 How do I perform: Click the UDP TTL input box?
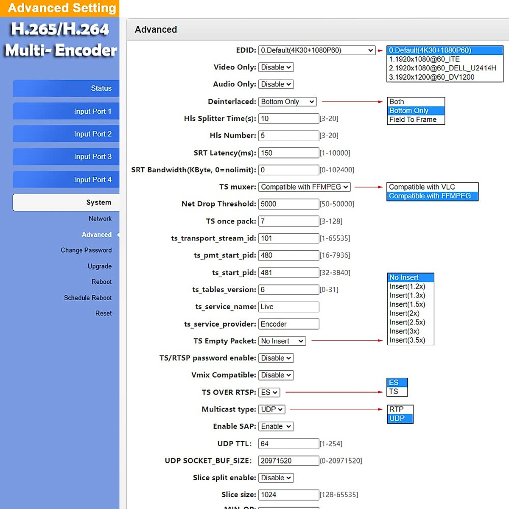pos(288,444)
